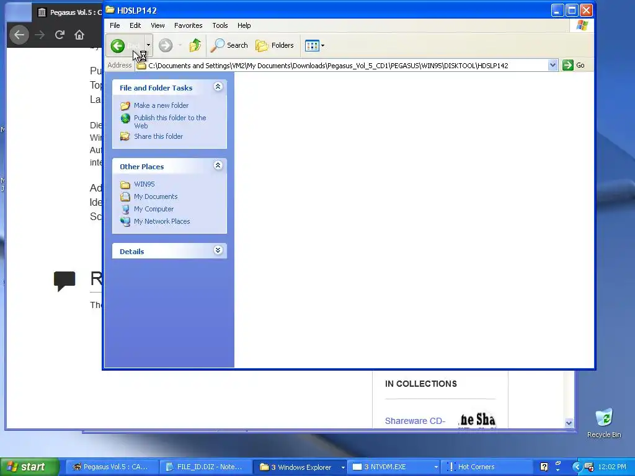Open the Views dropdown button

[x=314, y=45]
